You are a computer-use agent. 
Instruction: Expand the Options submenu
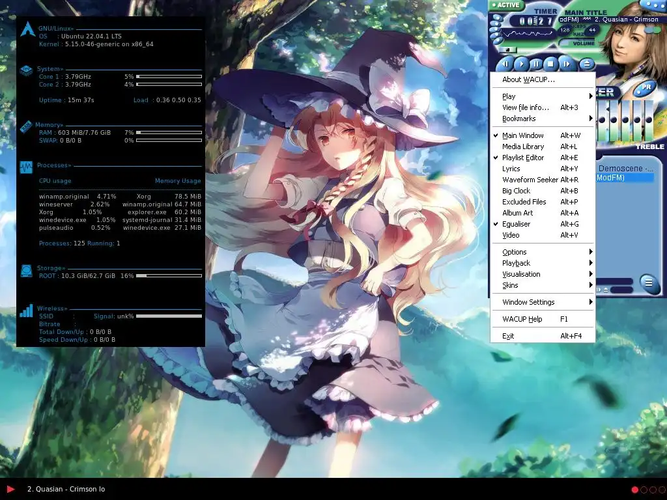pos(543,252)
